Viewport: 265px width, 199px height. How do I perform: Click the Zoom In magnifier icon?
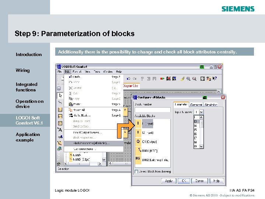[x=188, y=78]
